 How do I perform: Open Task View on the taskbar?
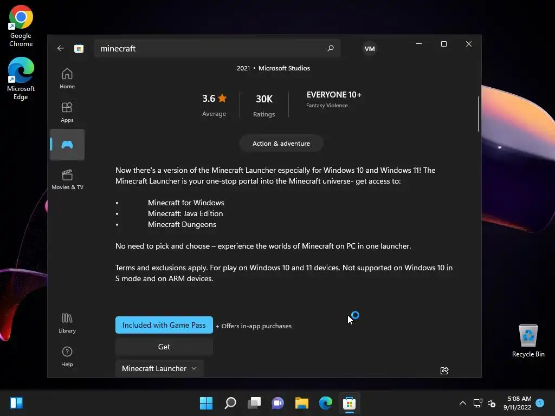coord(254,403)
